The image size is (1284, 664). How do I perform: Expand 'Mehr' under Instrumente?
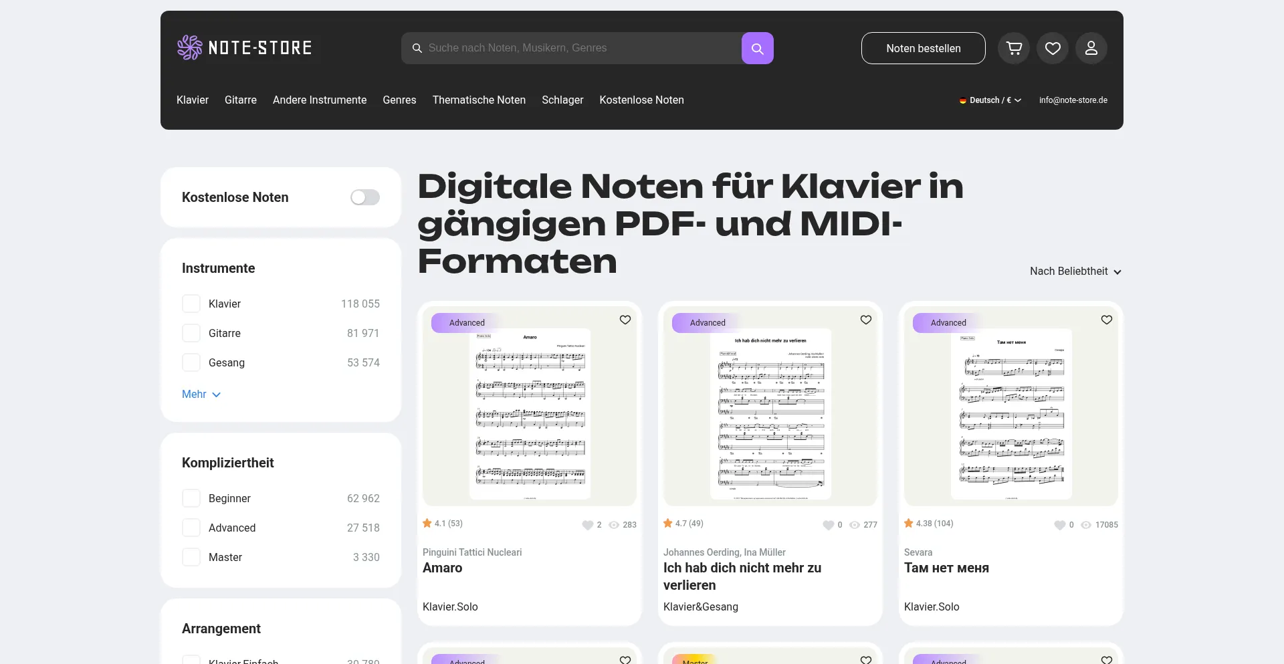201,395
